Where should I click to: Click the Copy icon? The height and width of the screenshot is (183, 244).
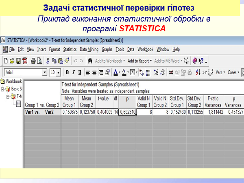[54, 61]
